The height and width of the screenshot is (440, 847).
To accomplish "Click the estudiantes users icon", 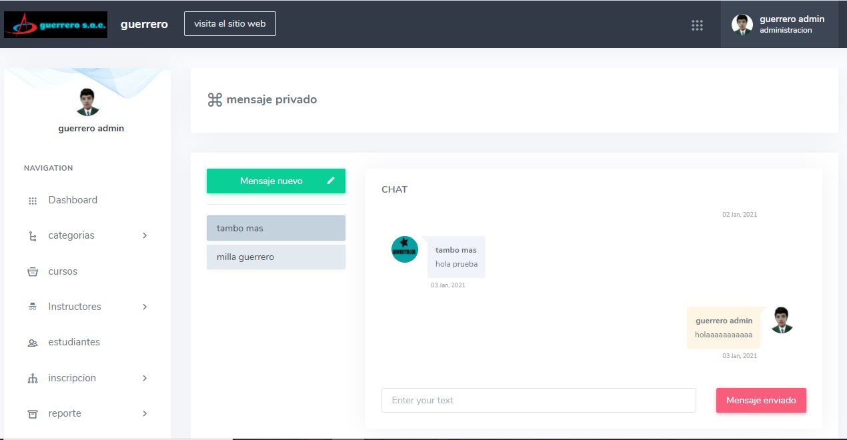I will (33, 343).
